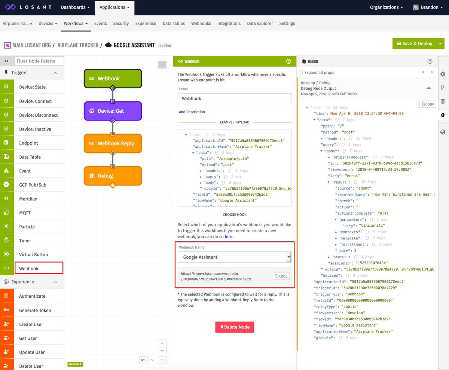
Task: Switch to the Data Explorer tab
Action: coord(260,23)
